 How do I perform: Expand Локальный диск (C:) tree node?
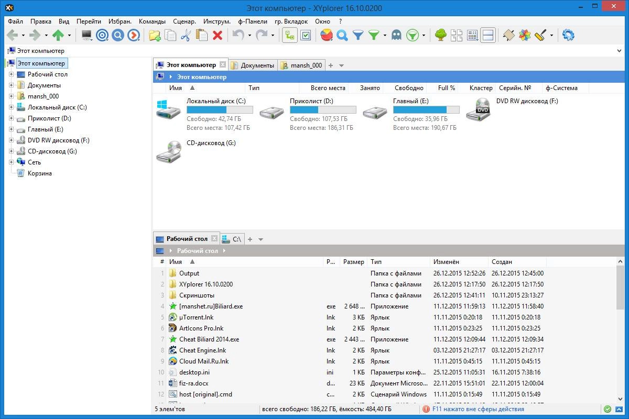[11, 107]
